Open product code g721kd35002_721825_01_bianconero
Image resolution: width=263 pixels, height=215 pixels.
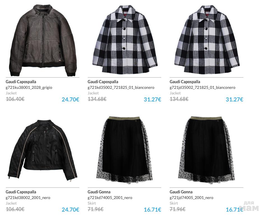(121, 87)
